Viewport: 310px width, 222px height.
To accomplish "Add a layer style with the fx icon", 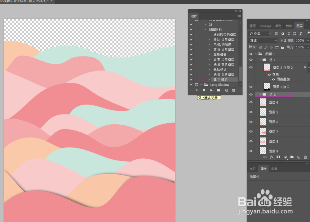I will 271,157.
